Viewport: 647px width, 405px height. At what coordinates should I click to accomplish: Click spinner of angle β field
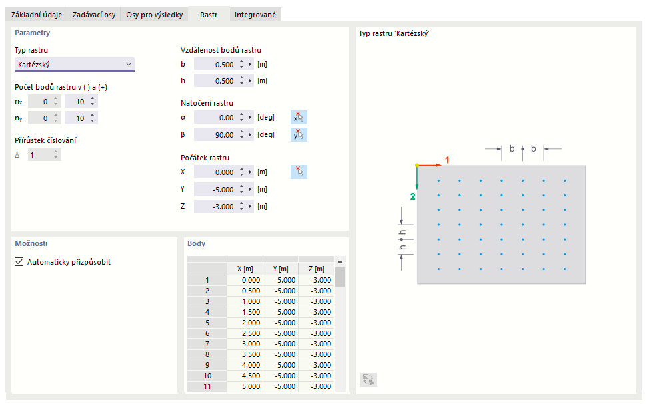241,135
